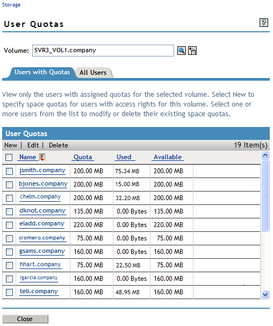The height and width of the screenshot is (326, 273).
Task: Open the eladd.company user link
Action: pos(42,224)
